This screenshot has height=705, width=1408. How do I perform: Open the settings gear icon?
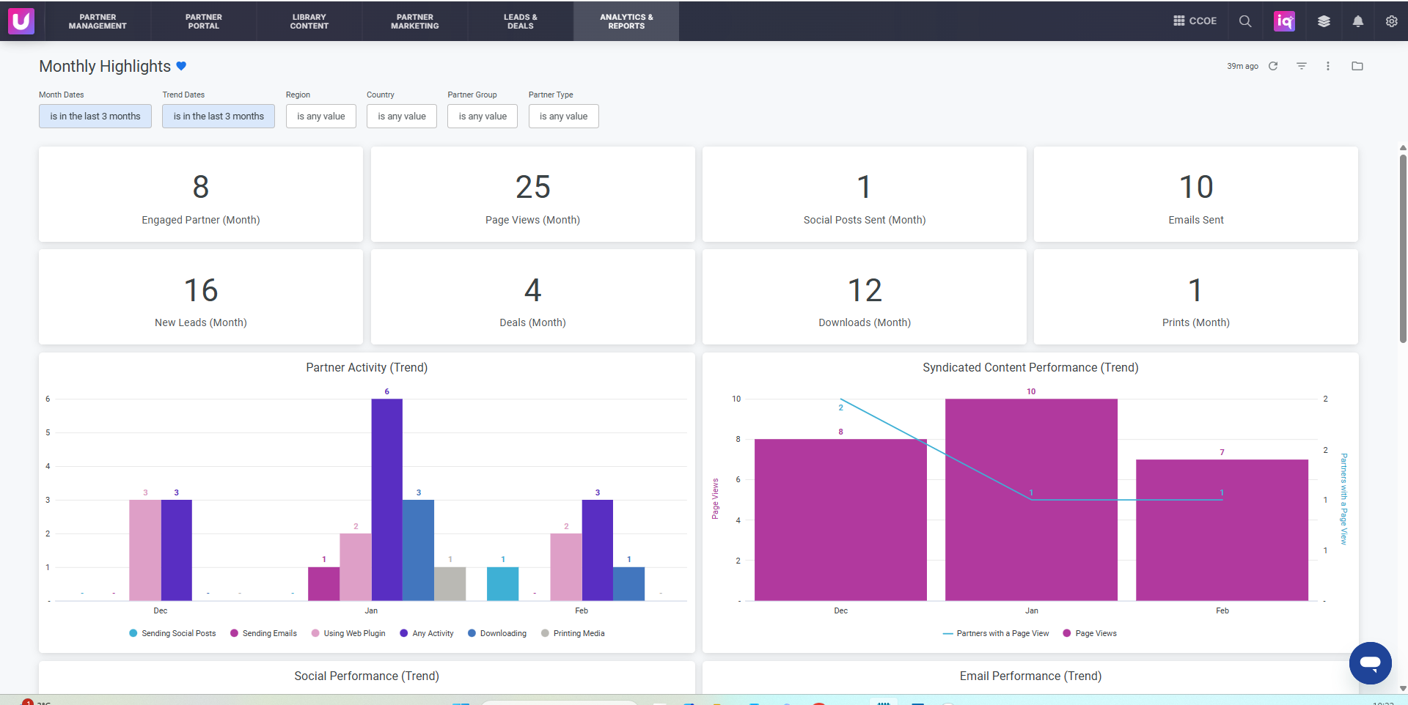pos(1392,21)
